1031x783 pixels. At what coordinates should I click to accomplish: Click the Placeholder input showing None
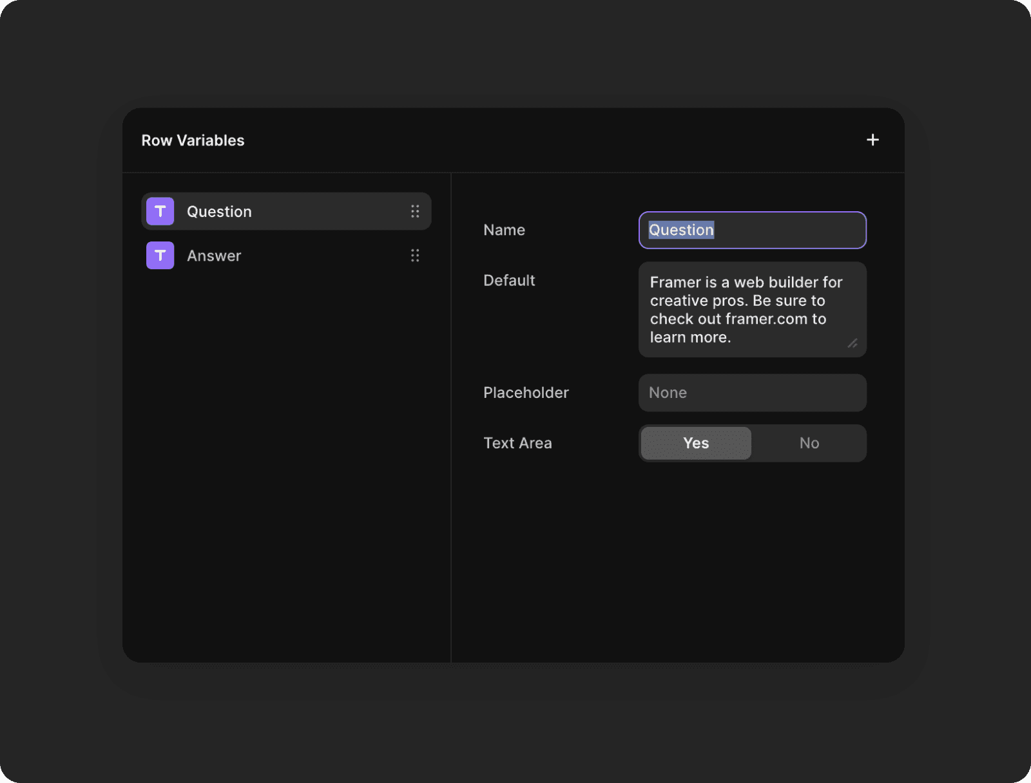[x=752, y=393]
